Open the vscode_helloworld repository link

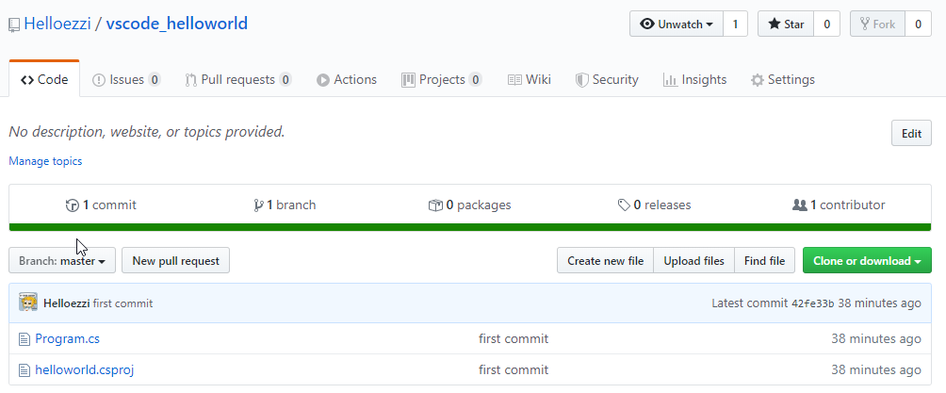(x=177, y=24)
